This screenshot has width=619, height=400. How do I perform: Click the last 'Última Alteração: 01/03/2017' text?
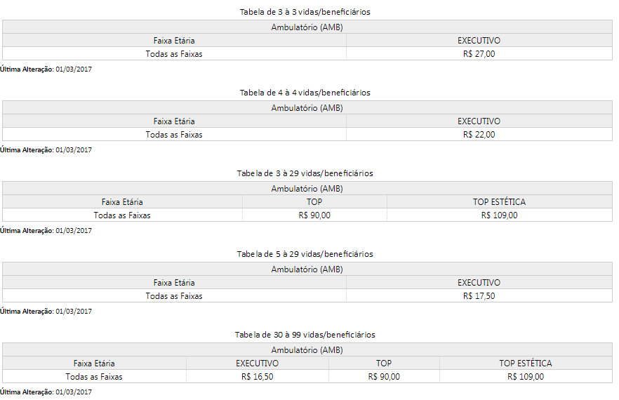(x=46, y=392)
